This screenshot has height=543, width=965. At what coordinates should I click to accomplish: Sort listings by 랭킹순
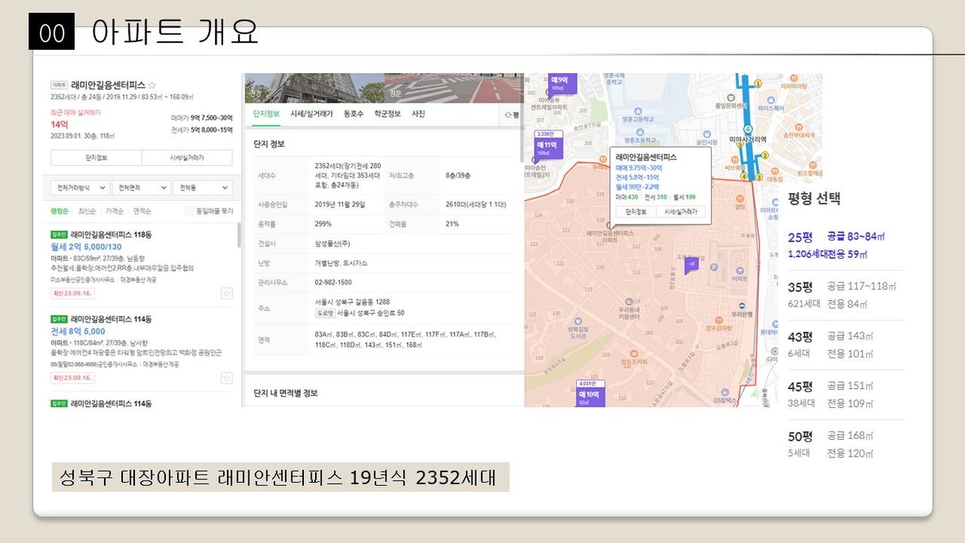coord(60,211)
